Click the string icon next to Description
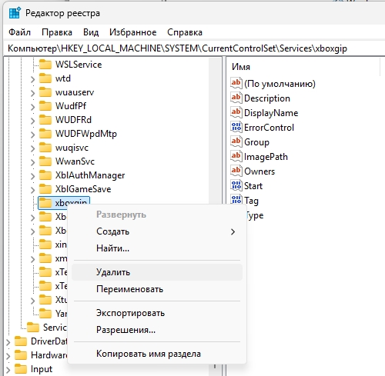Screen dimensions: 385x376 [x=236, y=98]
